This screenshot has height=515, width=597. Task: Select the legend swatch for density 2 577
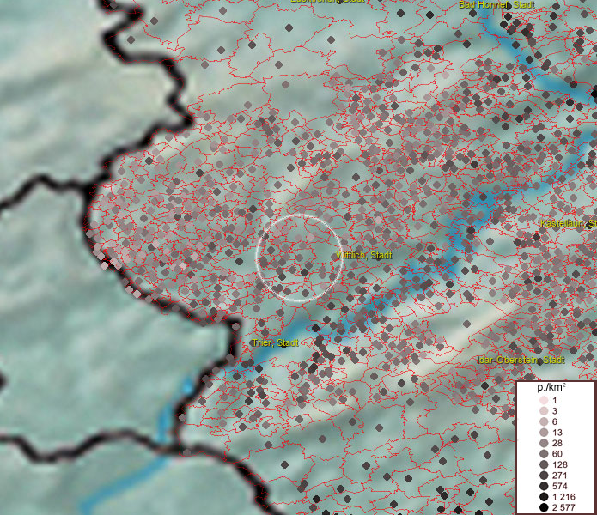[544, 507]
